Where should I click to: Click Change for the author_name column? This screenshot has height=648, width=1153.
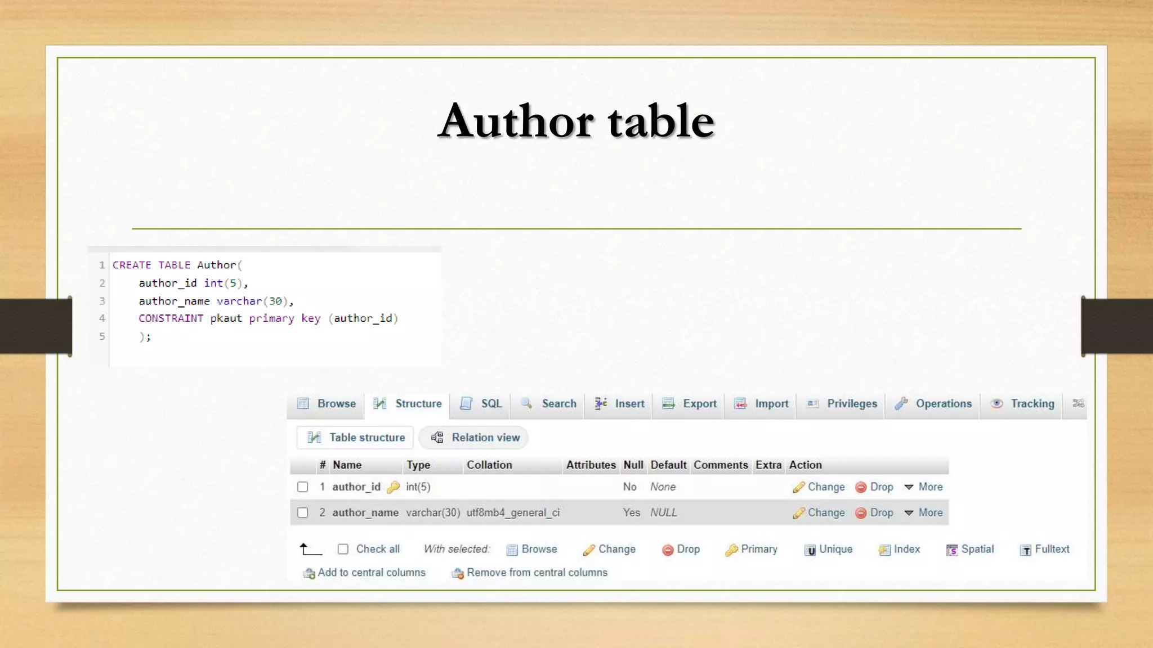[x=819, y=513]
